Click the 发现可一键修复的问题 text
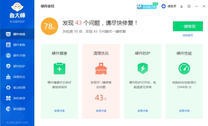This screenshot has height=126, width=208. point(101,85)
